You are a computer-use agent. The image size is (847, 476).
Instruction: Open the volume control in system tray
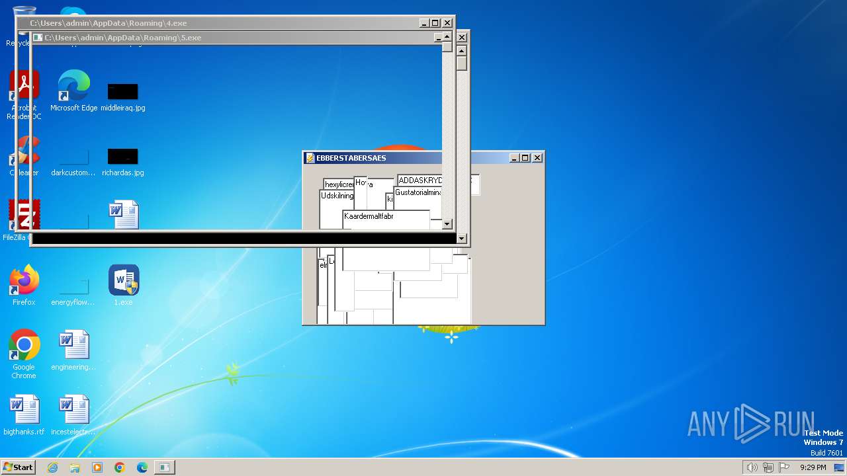coord(752,467)
